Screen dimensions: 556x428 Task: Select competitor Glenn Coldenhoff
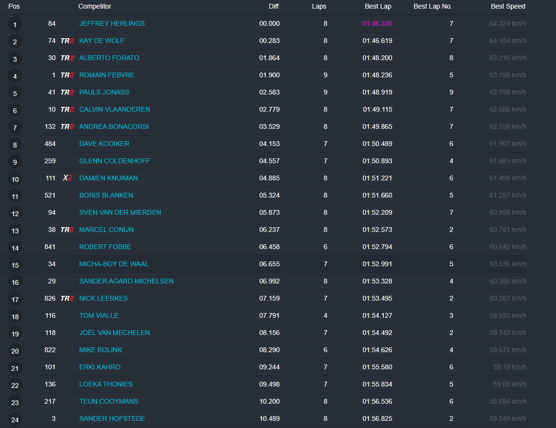point(114,161)
